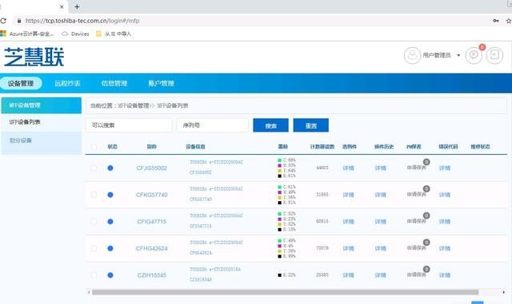Click the padlock icon in address bar
This screenshot has width=512, height=304.
coord(19,21)
